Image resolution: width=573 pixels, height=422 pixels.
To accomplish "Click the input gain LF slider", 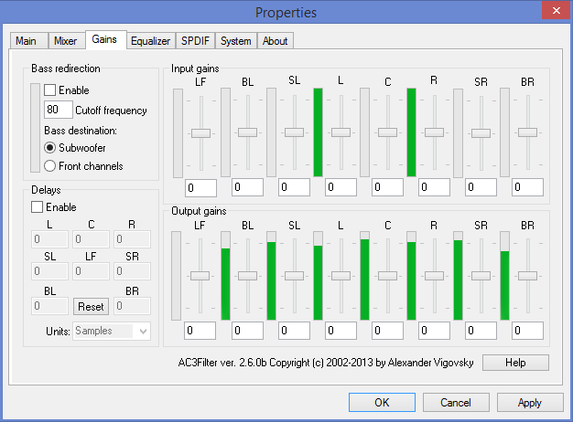I will pos(200,132).
